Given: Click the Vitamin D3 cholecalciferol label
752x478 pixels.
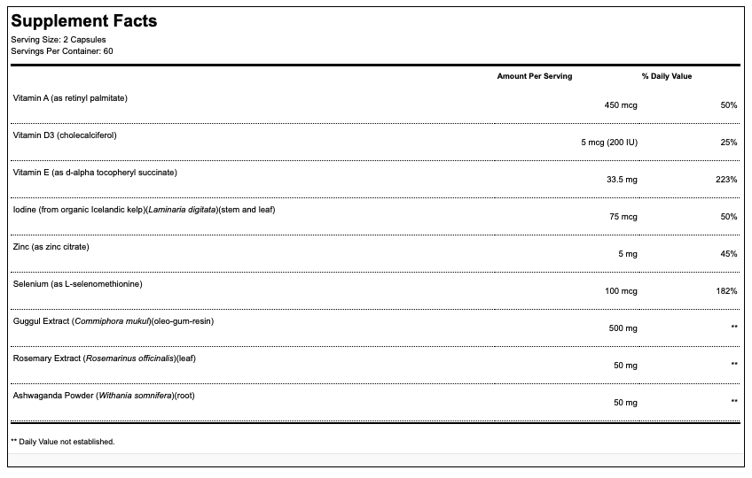Looking at the screenshot, I should pyautogui.click(x=65, y=135).
